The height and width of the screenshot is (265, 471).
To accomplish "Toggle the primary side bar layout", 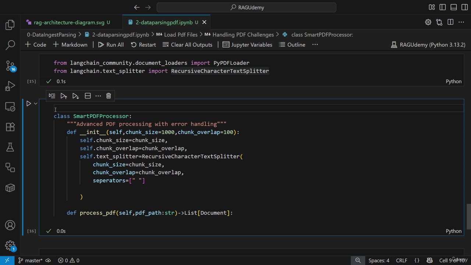I will (443, 7).
